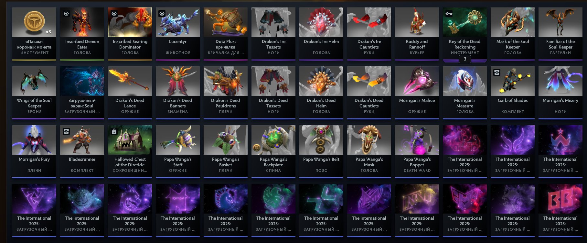Click the eye icon on Inscribed Searing Dominator

point(114,14)
